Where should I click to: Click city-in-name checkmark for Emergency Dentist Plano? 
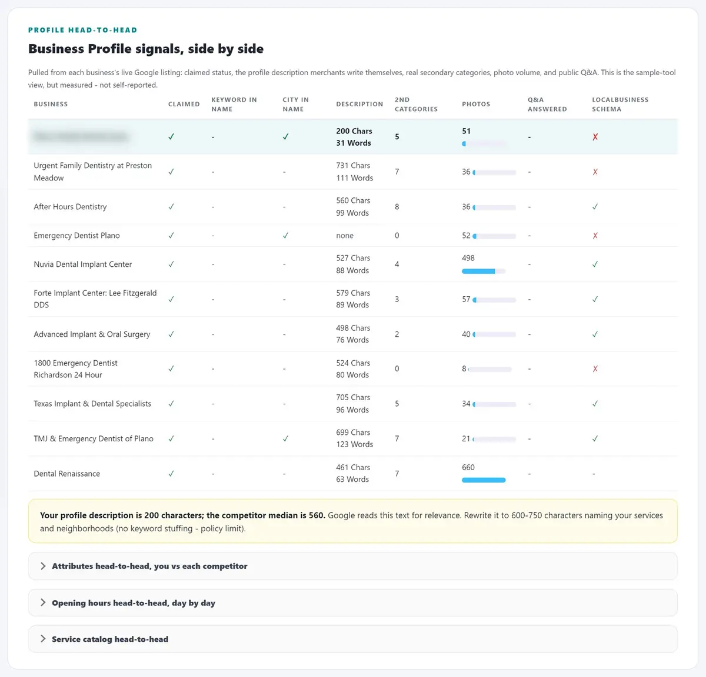285,236
